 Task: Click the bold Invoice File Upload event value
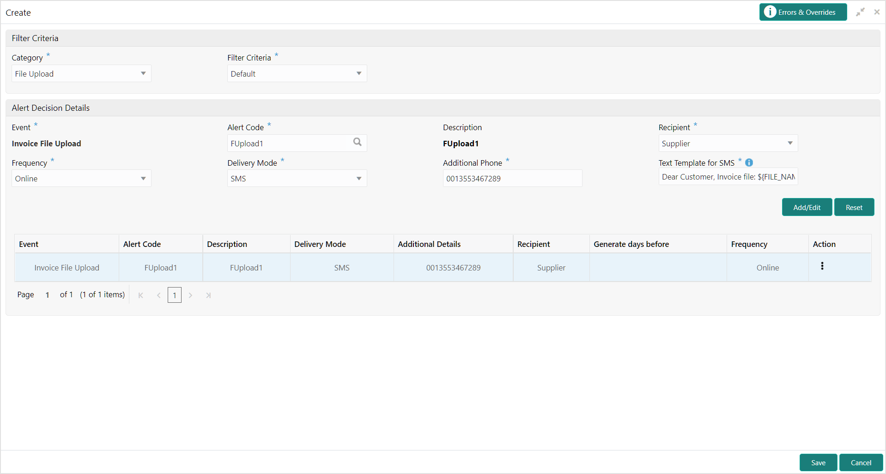click(x=46, y=144)
